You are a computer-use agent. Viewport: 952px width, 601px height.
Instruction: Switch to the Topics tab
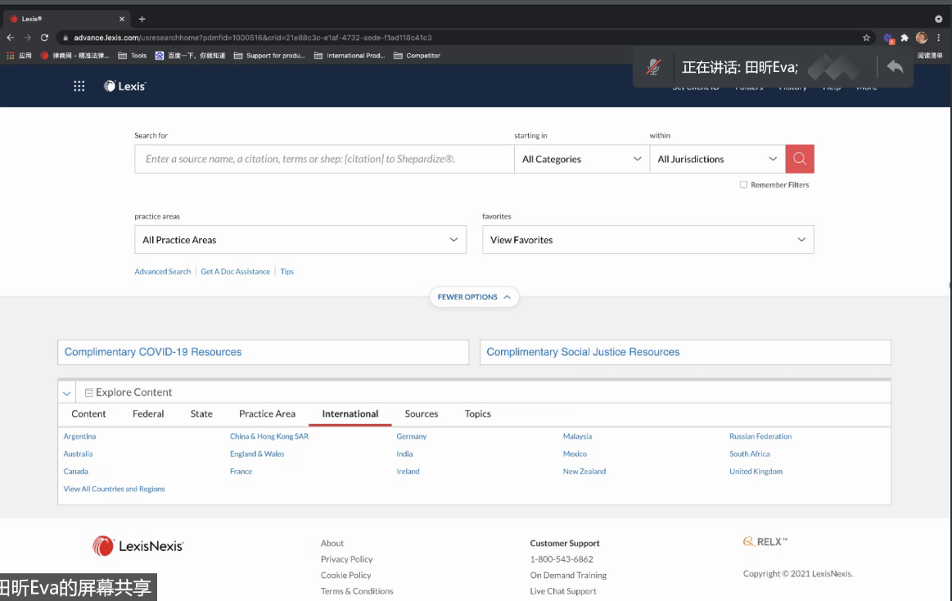click(478, 413)
